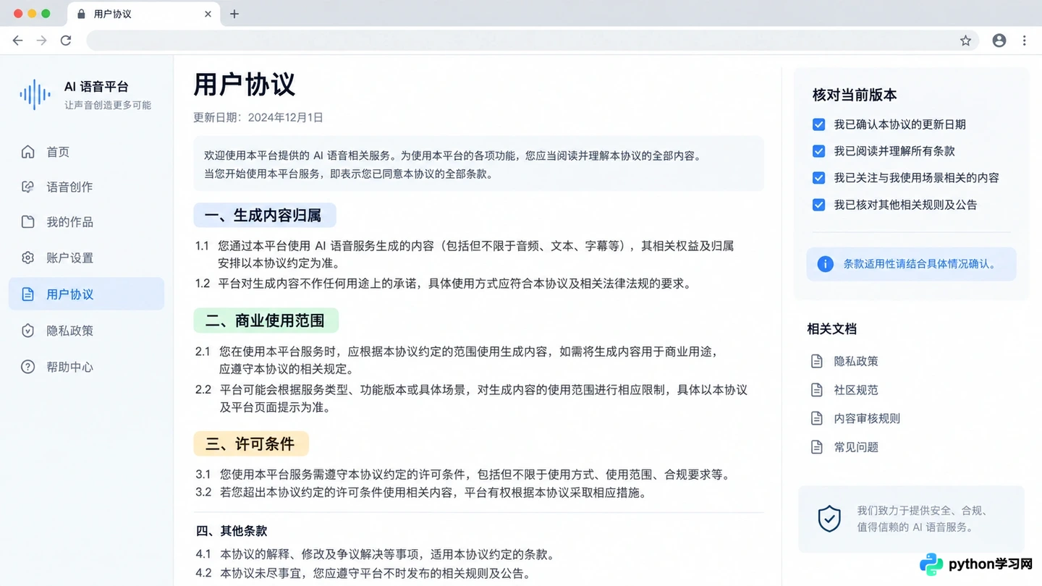Open the browser profile avatar icon
This screenshot has width=1042, height=586.
click(999, 41)
